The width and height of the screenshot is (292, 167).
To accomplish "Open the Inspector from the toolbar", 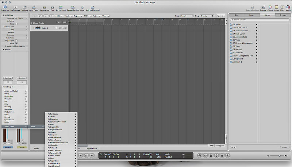I will coord(5,7).
